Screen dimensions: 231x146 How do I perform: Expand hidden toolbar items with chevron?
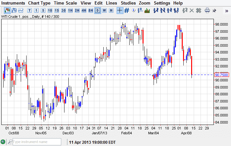click(x=227, y=11)
